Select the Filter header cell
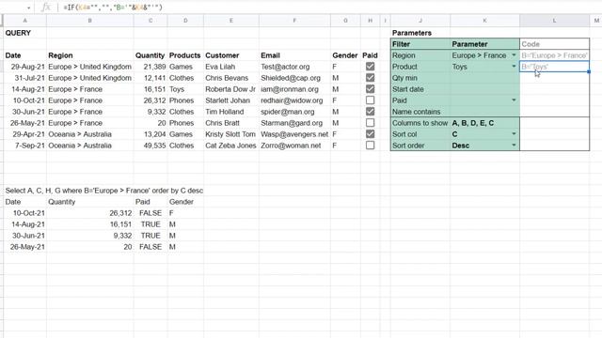This screenshot has width=602, height=338. pos(420,44)
